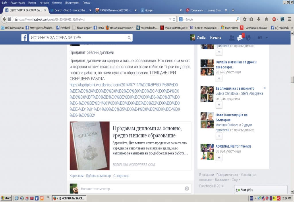
Task: Click the taskbar clock showing 2:24 PM
Action: point(287,198)
